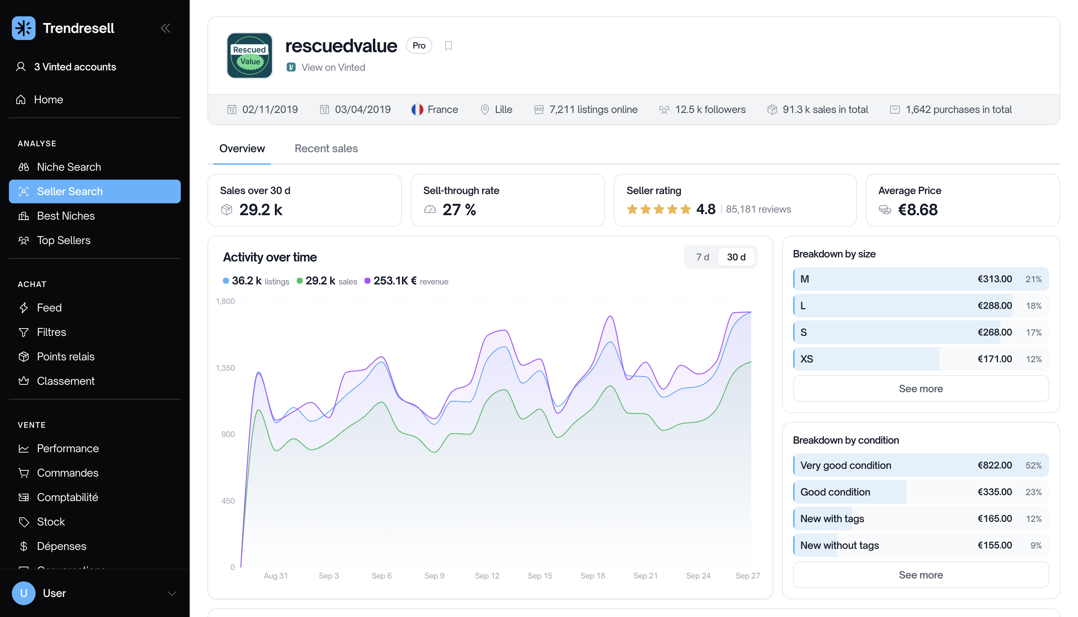Viewport: 1078px width, 617px height.
Task: Click See more under Breakdown by size
Action: point(921,388)
